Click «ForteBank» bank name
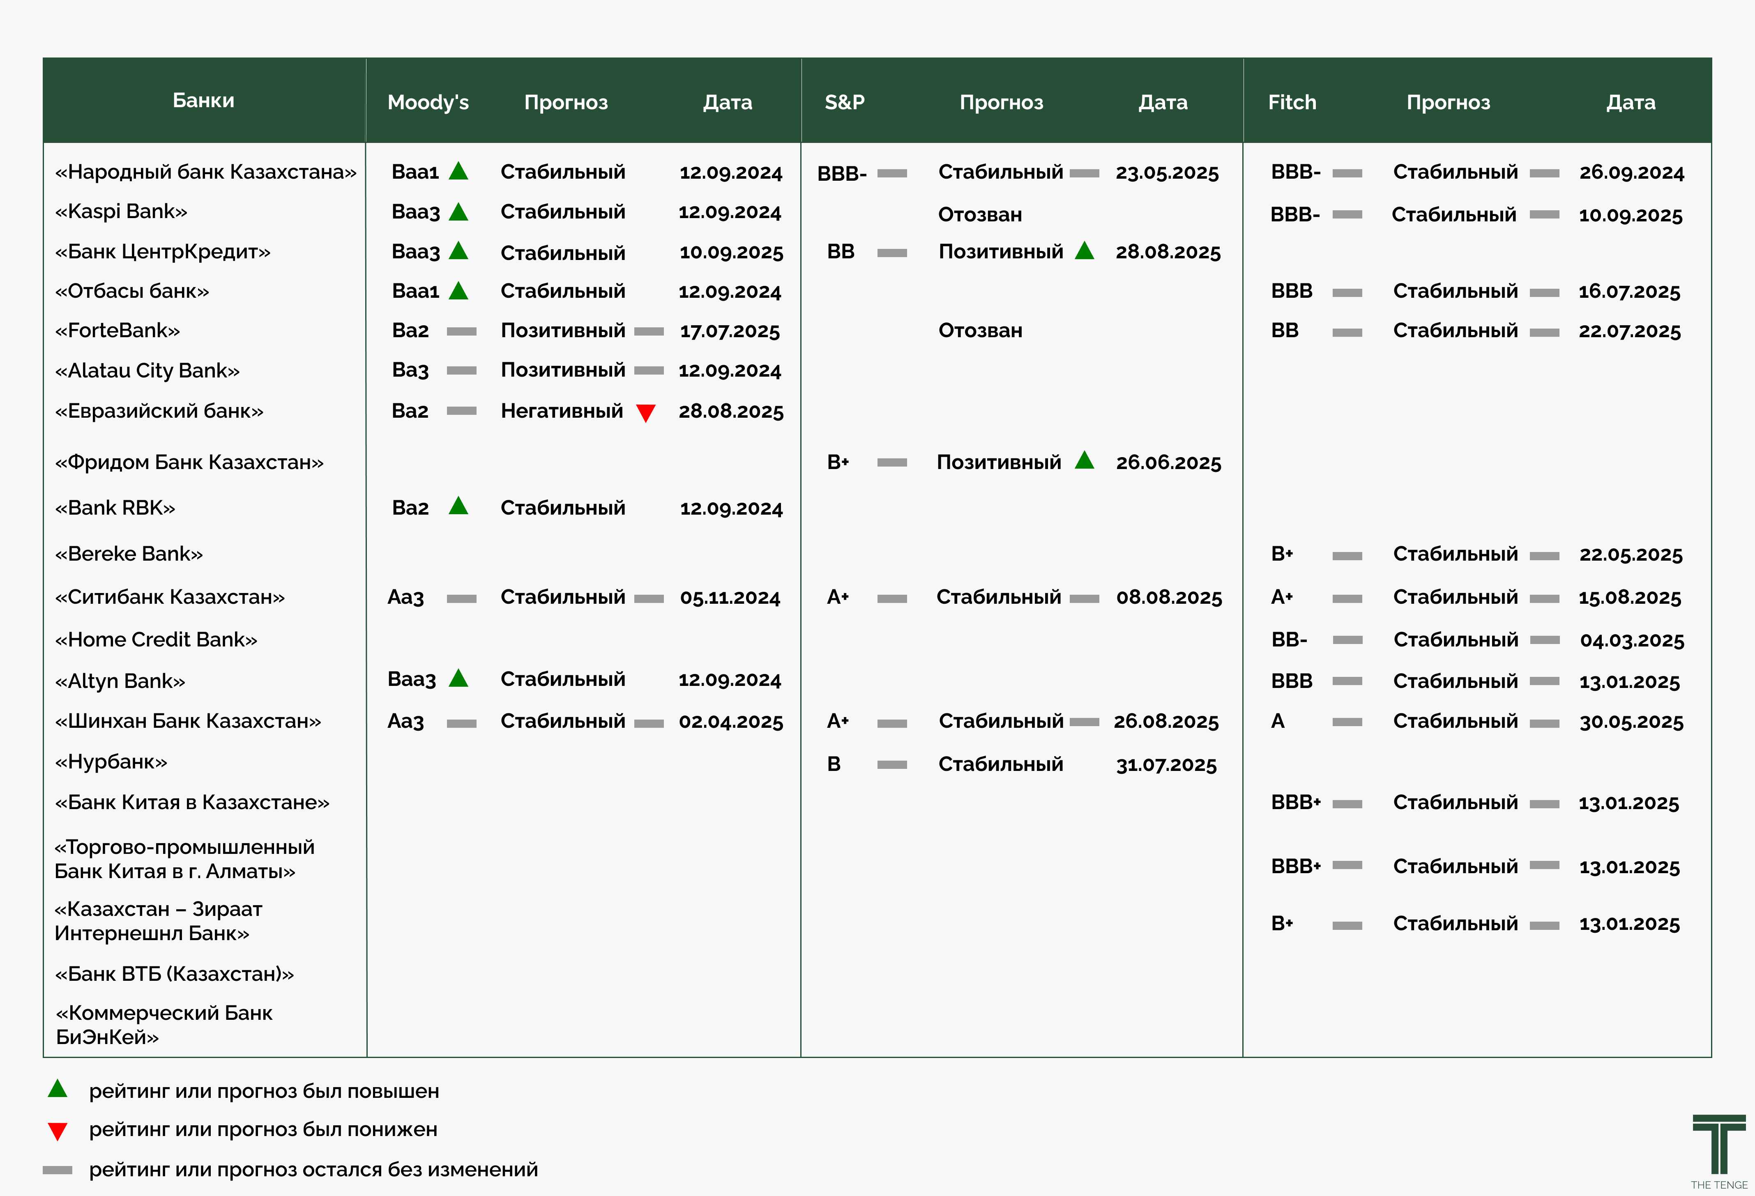 click(x=117, y=330)
